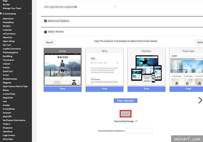Click the info icon beside Limit Login Attempts
Screen dimensions: 203x142
pyautogui.click(x=76, y=7)
